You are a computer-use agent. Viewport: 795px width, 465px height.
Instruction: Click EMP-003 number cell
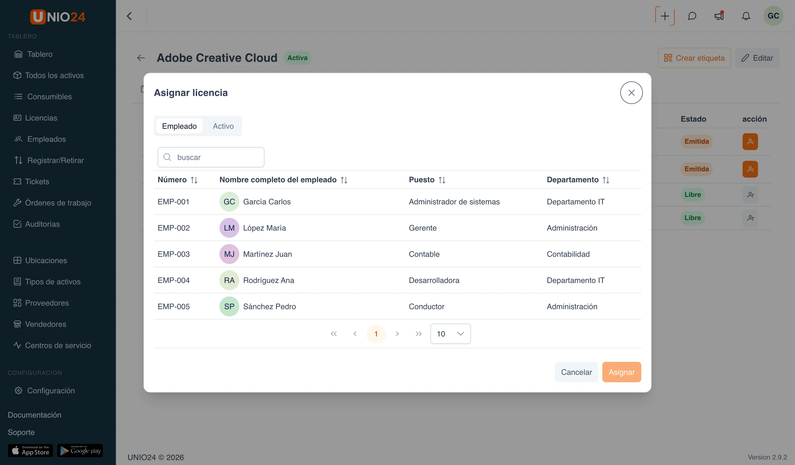coord(174,254)
